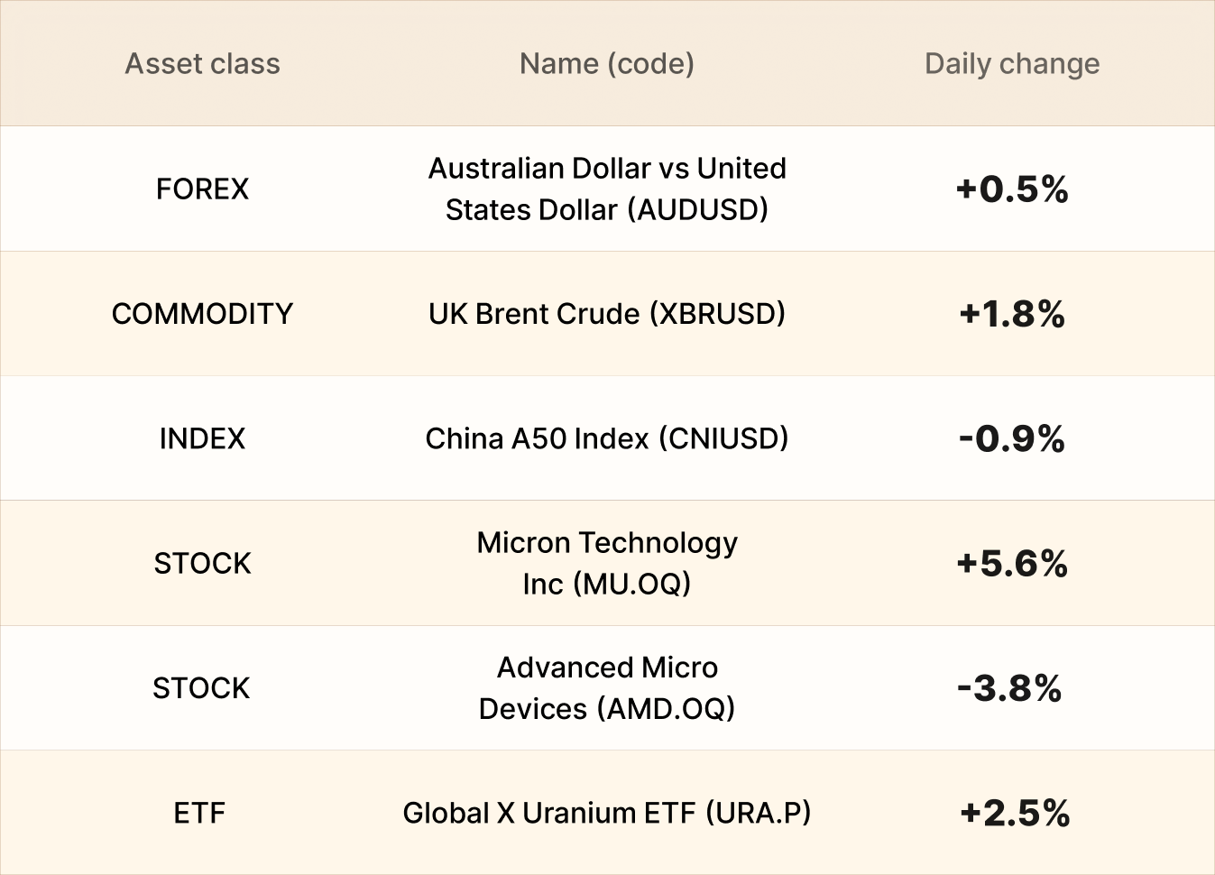
Task: Open the Global X Uranium ETF (URA.P) entry
Action: (607, 814)
